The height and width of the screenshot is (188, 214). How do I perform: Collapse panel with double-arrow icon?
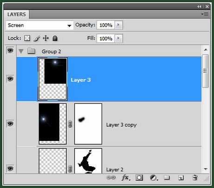point(199,7)
